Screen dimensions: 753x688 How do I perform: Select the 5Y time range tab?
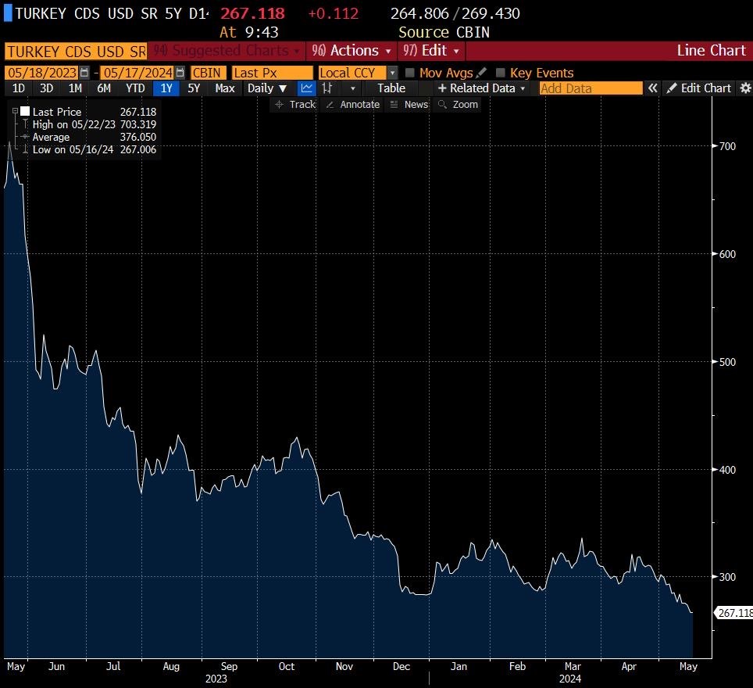click(x=194, y=88)
